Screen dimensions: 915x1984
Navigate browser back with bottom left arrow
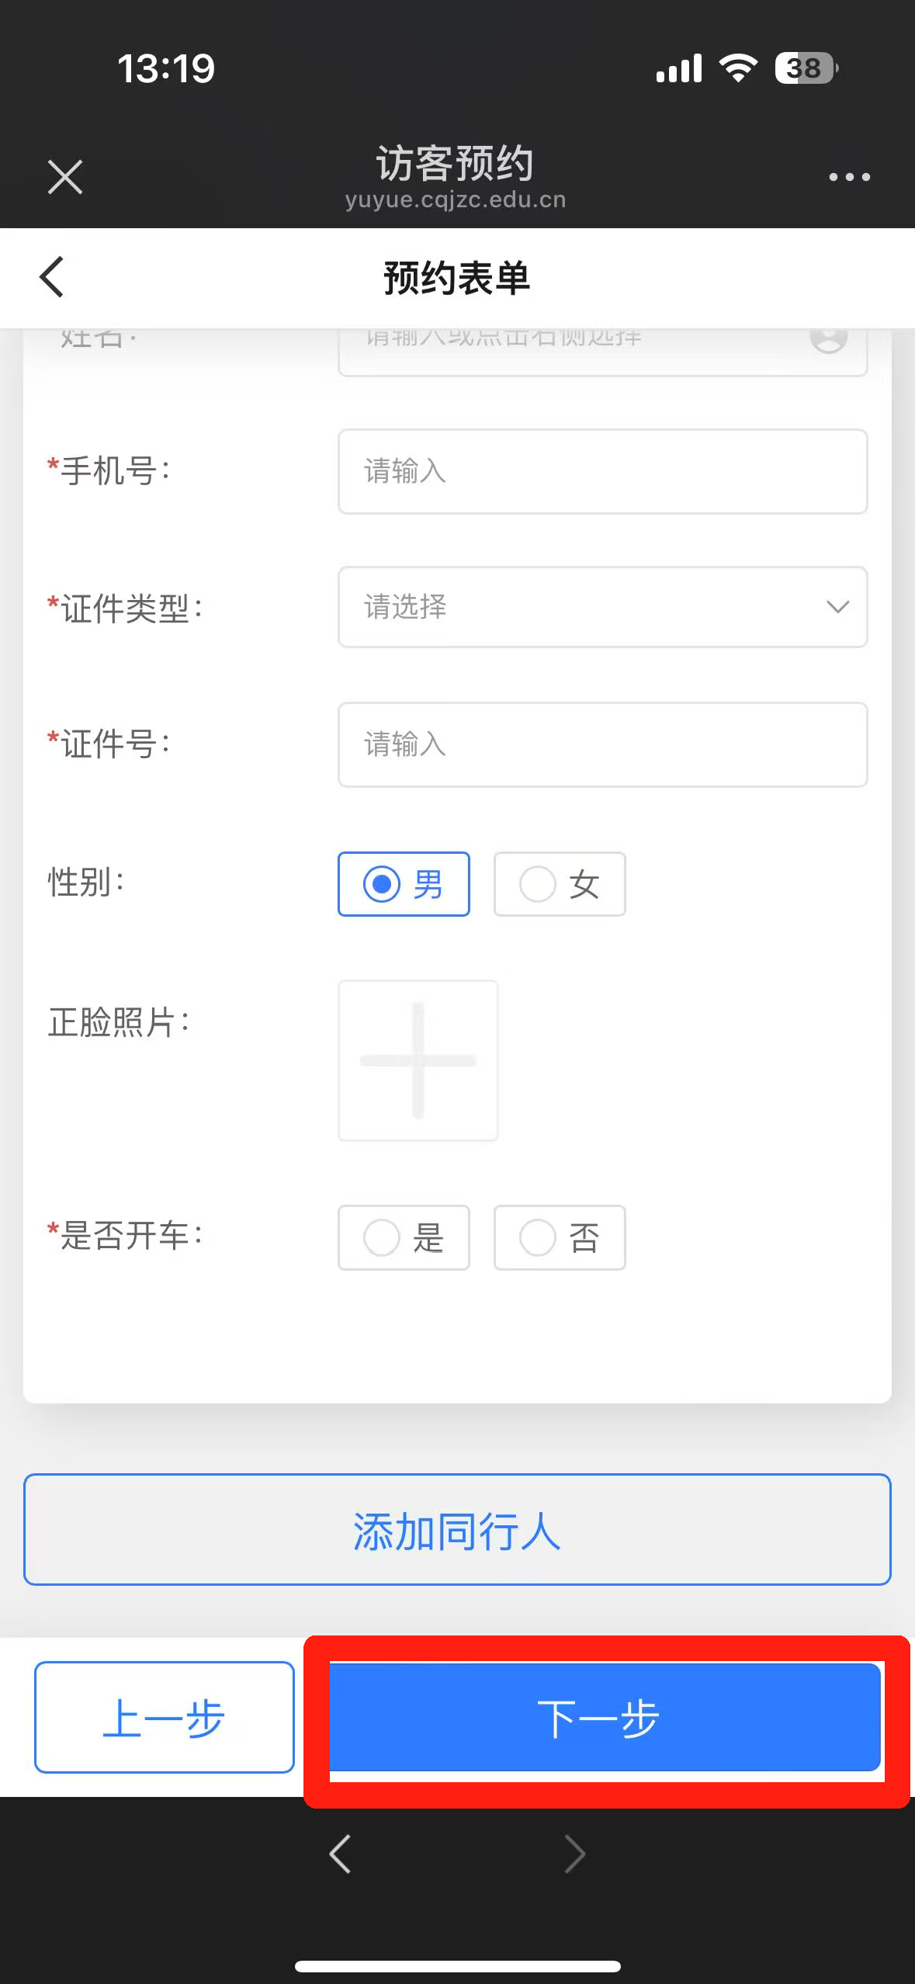341,1854
